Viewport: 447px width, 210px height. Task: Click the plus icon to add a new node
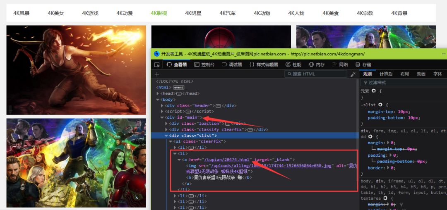point(157,74)
